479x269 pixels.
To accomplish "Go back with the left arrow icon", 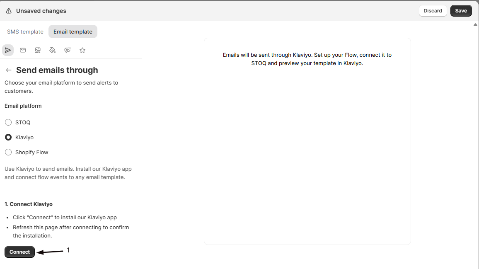I will pyautogui.click(x=9, y=70).
